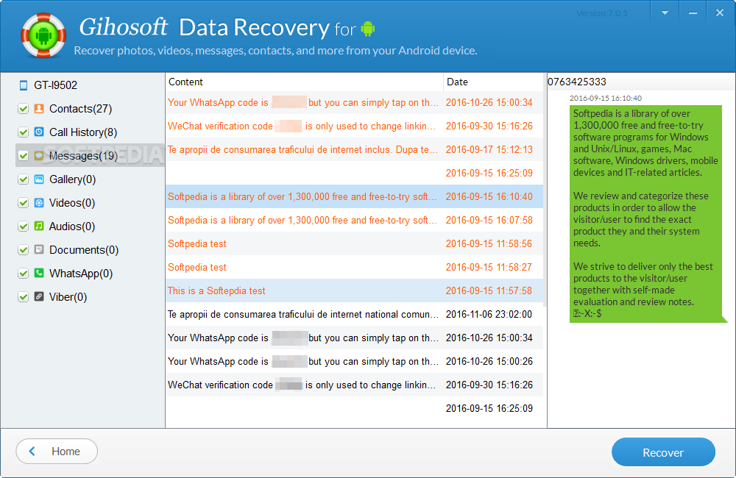This screenshot has width=736, height=478.
Task: Select the Viber(0) category
Action: click(x=68, y=296)
